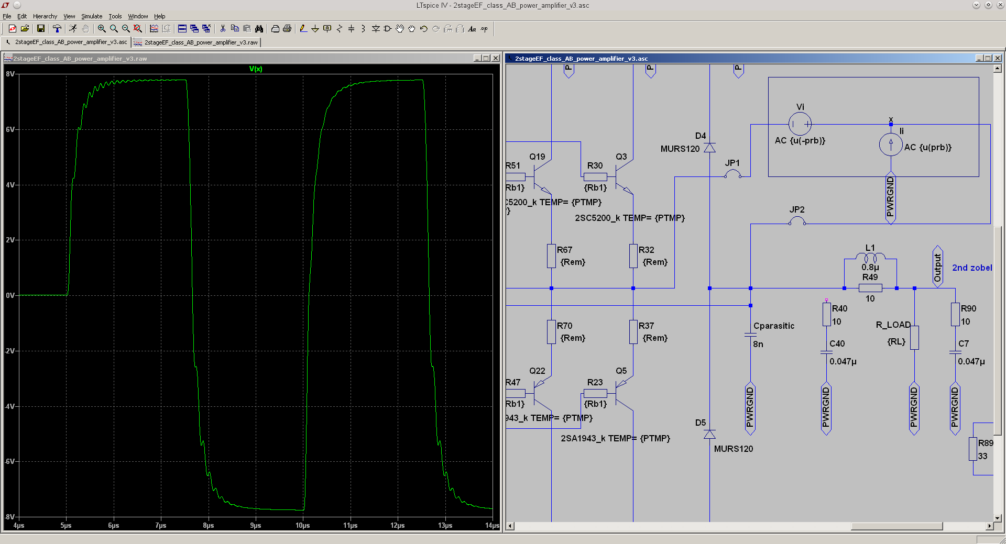The width and height of the screenshot is (1006, 544).
Task: Click the Cparasitic capacitor label
Action: (774, 326)
